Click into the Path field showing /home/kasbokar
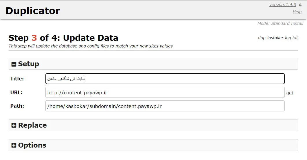This screenshot has width=307, height=160. pyautogui.click(x=165, y=106)
